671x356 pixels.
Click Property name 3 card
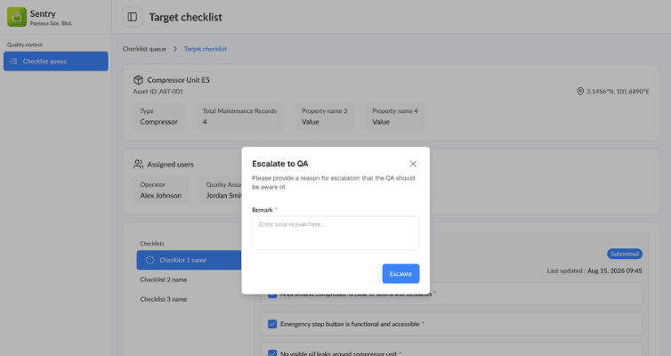[324, 117]
